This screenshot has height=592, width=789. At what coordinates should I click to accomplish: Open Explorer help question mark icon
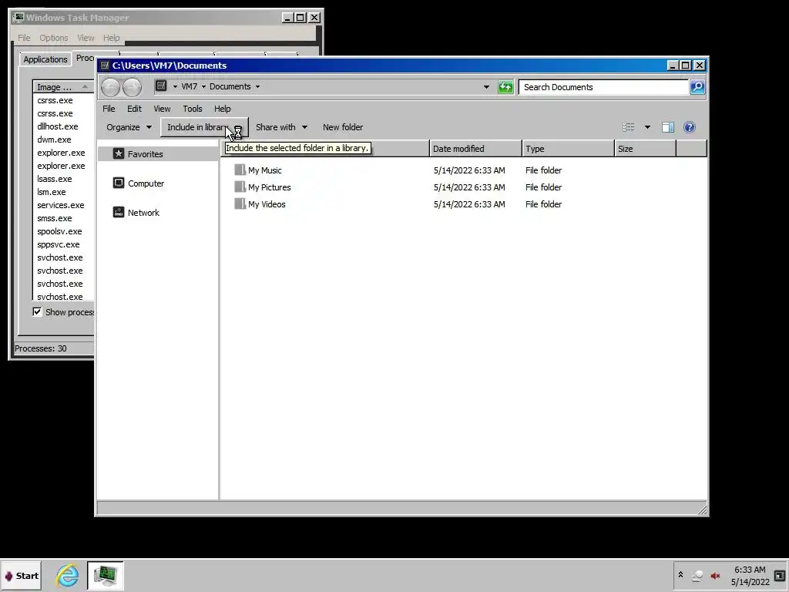[690, 127]
